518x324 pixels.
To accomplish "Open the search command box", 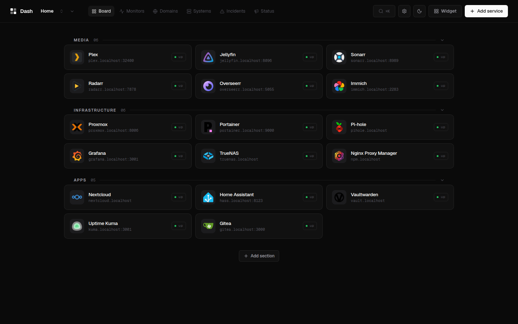I will pos(384,11).
